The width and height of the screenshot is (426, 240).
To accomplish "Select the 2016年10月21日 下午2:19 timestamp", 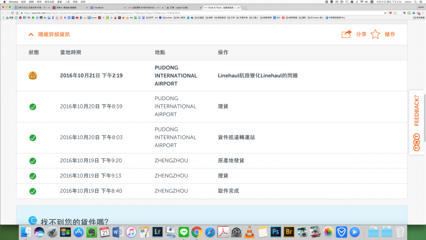I will coord(91,75).
